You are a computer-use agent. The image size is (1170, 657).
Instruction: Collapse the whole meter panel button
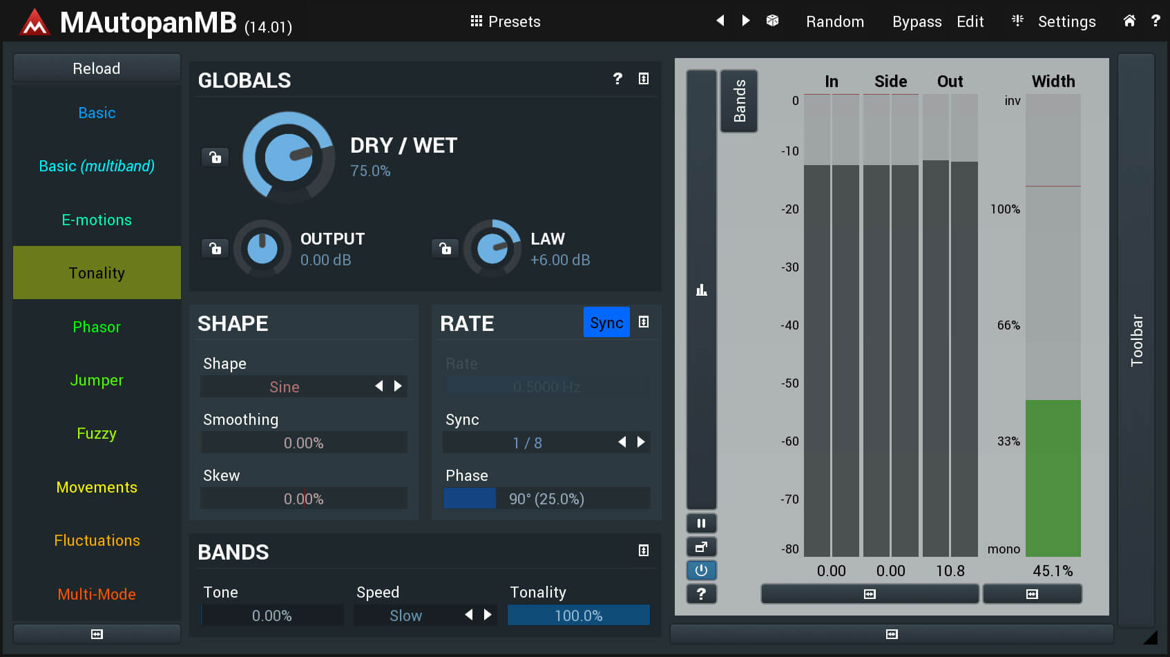tap(892, 634)
